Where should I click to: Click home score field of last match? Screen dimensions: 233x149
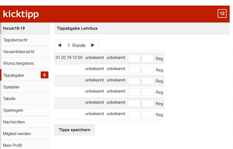coord(134,115)
